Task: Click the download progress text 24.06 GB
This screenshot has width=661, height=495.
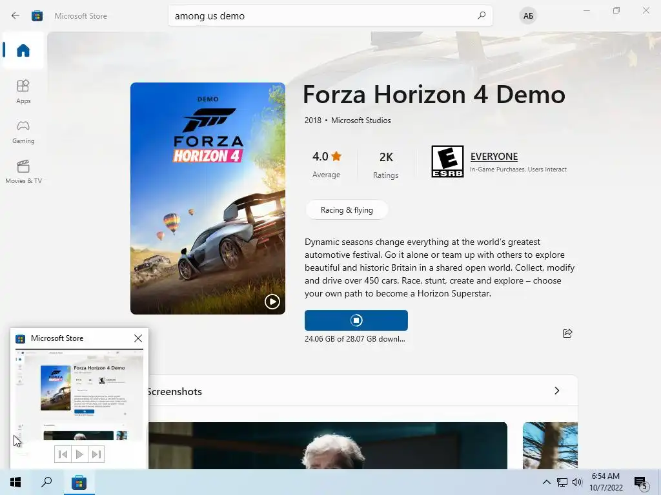Action: (354, 339)
